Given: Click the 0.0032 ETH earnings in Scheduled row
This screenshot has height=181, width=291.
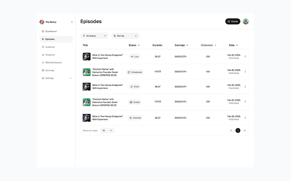Looking at the screenshot, I should (180, 71).
